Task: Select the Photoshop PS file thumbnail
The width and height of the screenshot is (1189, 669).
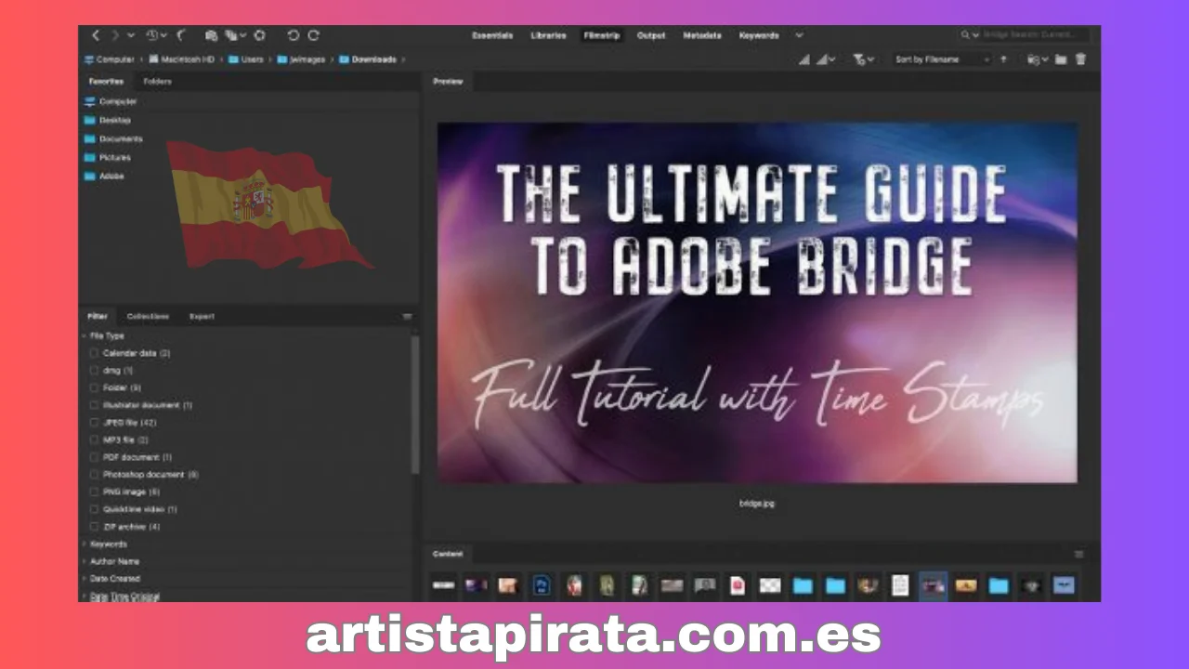Action: point(541,584)
